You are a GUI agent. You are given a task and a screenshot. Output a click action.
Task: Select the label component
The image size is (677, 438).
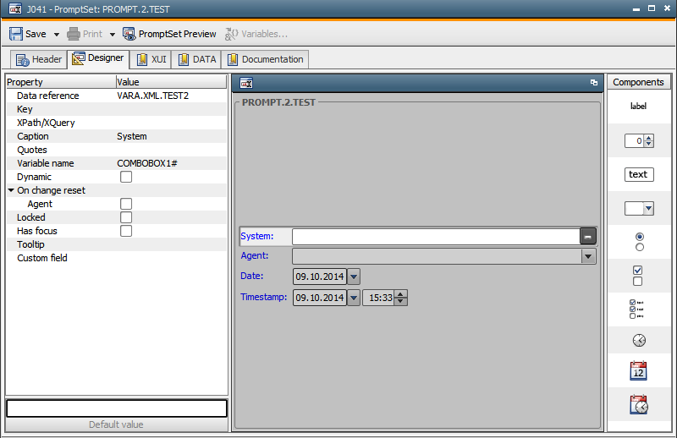click(x=638, y=107)
